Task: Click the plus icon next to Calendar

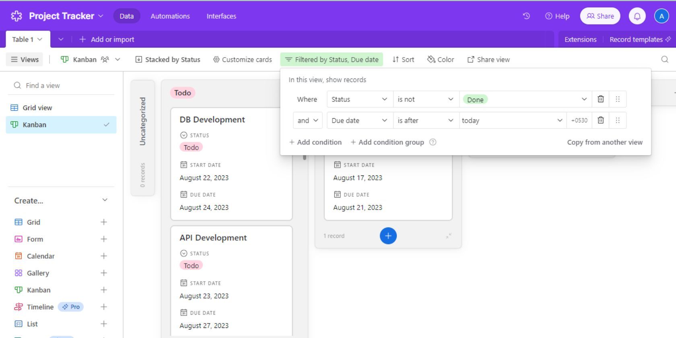Action: [104, 256]
